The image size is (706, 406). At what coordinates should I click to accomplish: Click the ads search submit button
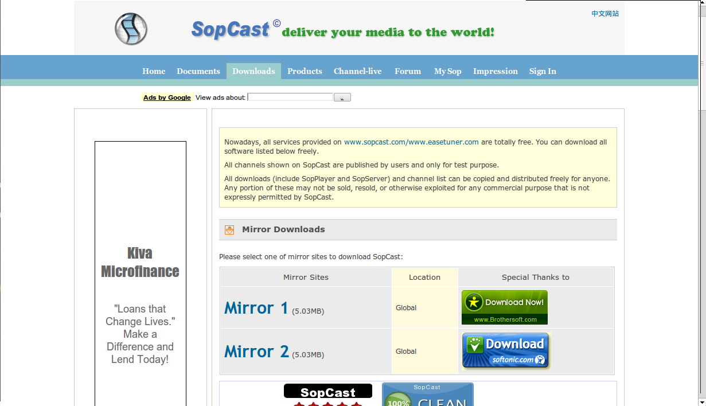[342, 97]
